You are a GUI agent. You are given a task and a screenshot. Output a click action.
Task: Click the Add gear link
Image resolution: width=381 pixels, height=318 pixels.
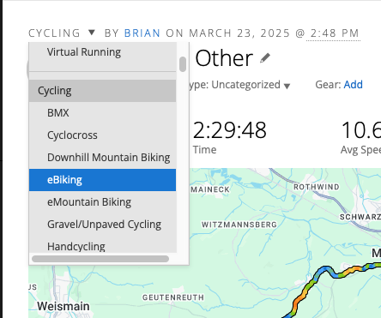(x=354, y=85)
